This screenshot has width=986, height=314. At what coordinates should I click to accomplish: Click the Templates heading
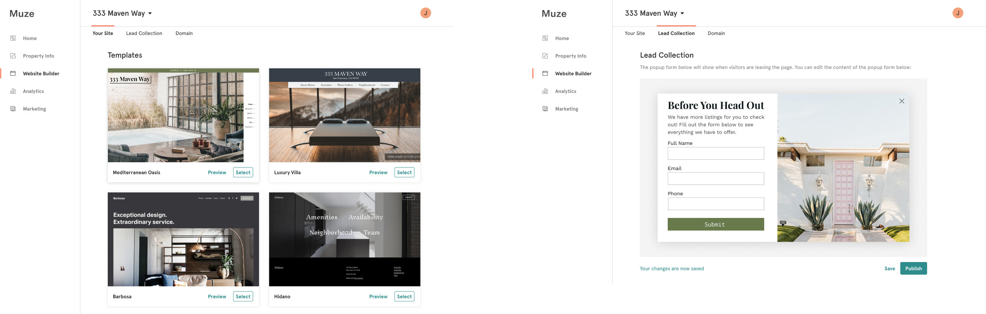pyautogui.click(x=125, y=55)
